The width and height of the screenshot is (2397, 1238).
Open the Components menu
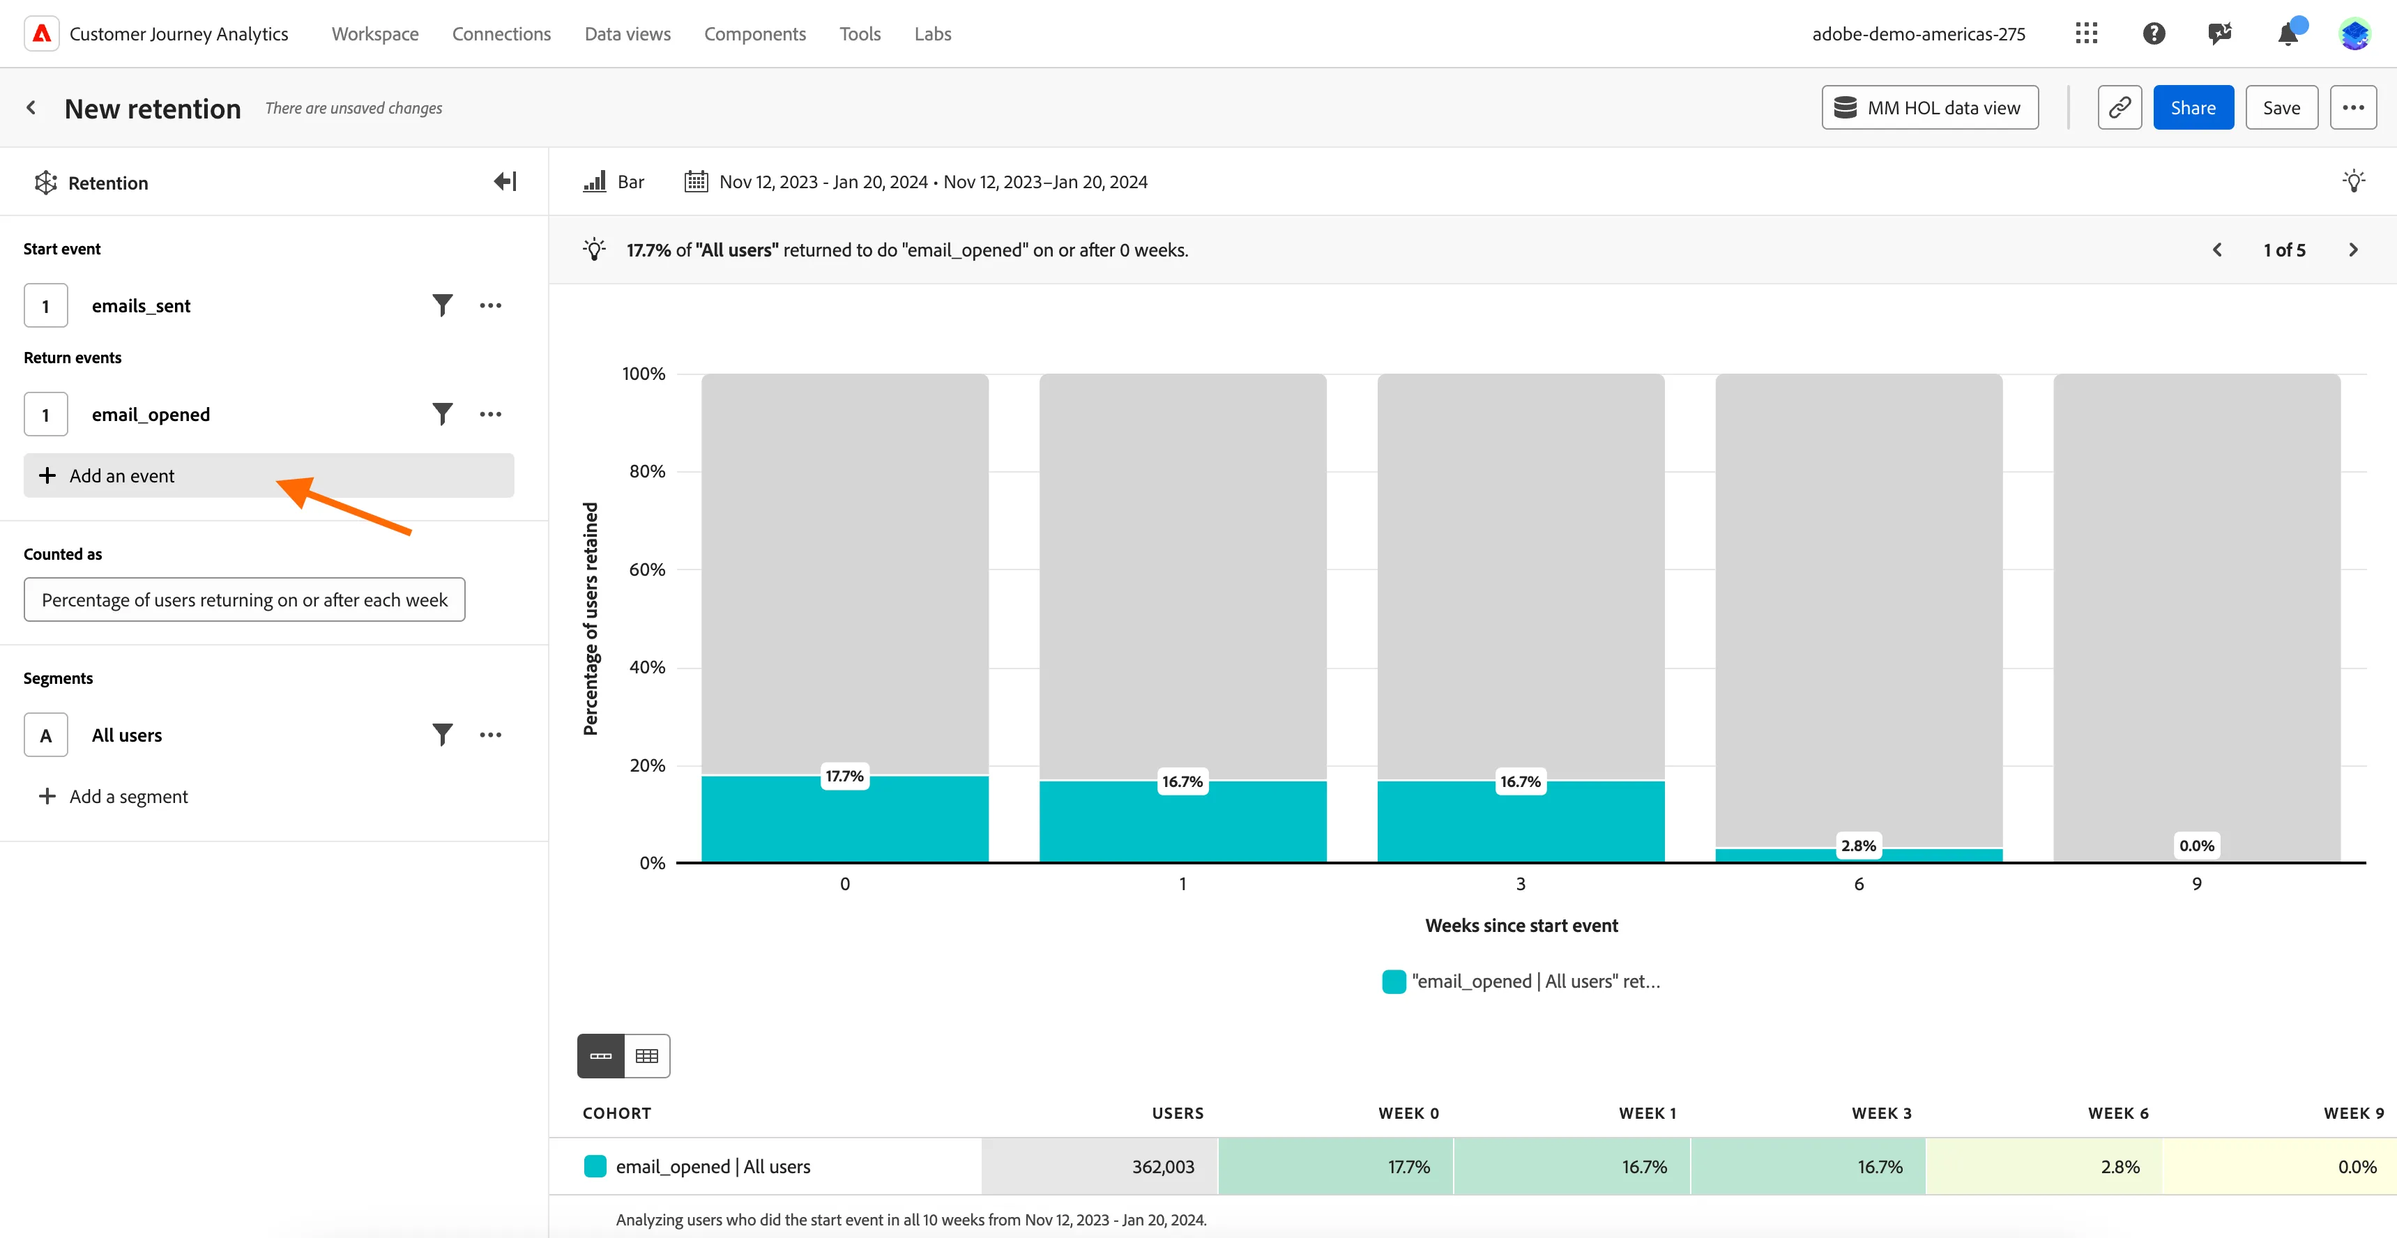click(754, 33)
